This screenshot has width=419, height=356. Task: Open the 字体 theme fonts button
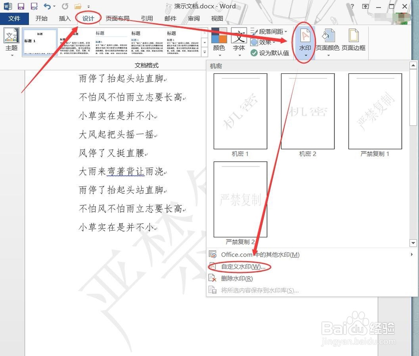pyautogui.click(x=239, y=39)
